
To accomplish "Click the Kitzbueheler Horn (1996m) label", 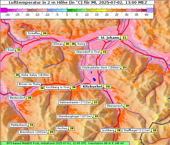I will [101, 68].
